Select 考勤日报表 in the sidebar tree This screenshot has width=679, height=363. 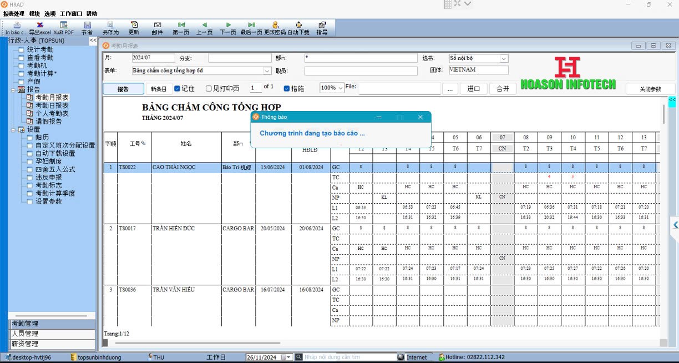coord(52,105)
